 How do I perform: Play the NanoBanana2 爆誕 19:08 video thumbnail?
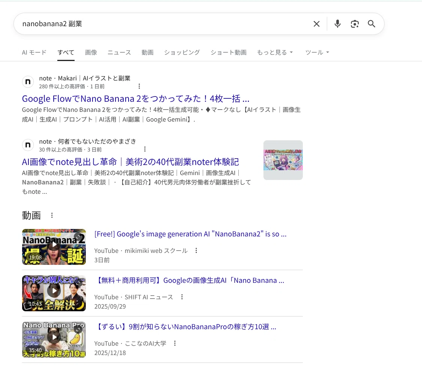pos(54,247)
